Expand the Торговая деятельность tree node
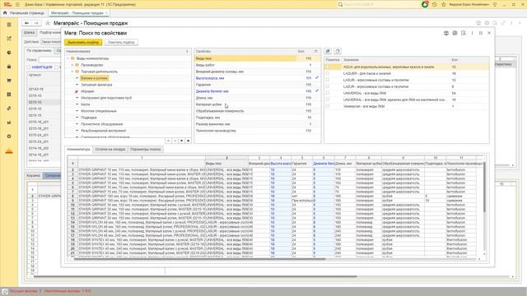 click(x=72, y=72)
